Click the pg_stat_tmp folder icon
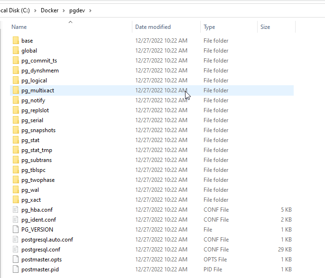Screen dimensions: 325x278 click(15, 150)
